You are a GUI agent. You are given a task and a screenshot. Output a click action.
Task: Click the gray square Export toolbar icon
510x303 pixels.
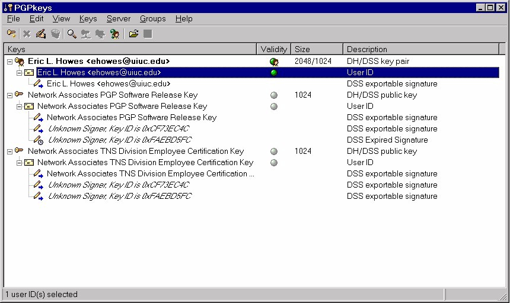point(148,34)
